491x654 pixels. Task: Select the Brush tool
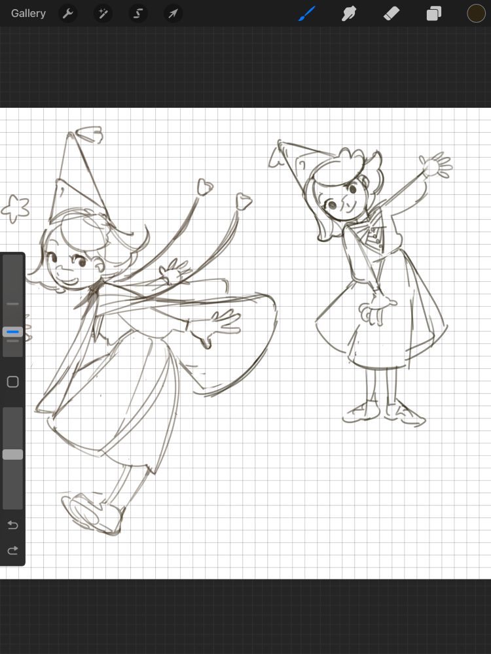(307, 13)
